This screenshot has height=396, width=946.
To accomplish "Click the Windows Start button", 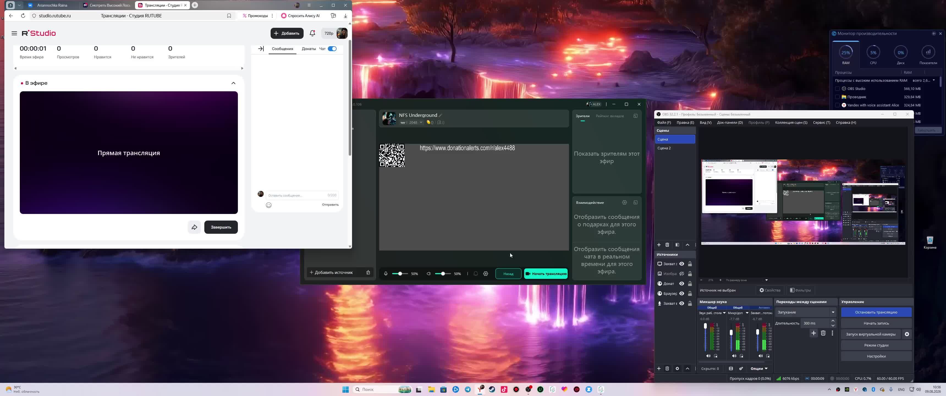I will coord(346,389).
